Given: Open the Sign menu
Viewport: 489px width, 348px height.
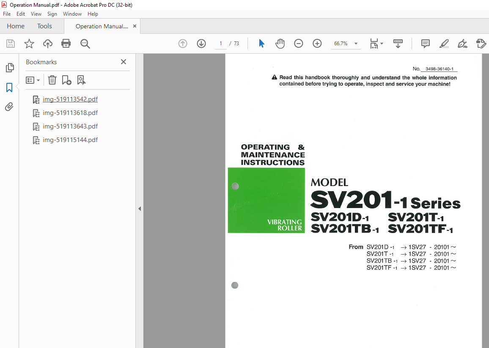Looking at the screenshot, I should pos(52,14).
